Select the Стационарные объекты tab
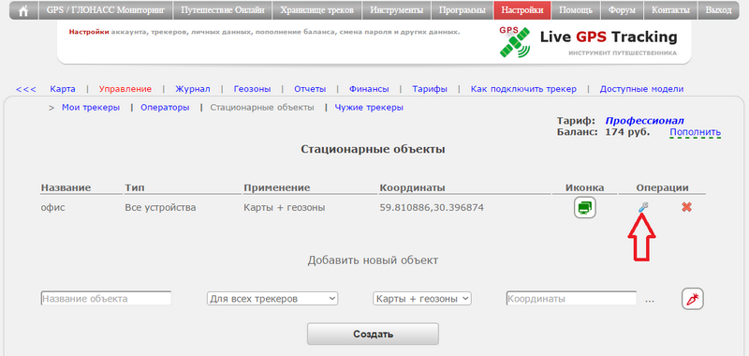The image size is (749, 356). coord(262,108)
